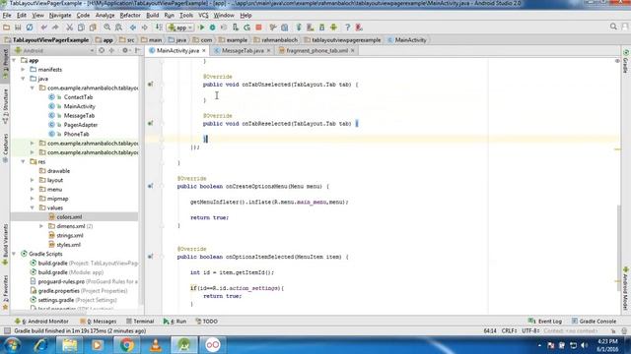Select the PagerAdapter class in tree
Viewport: 631px width, 354px height.
click(81, 125)
